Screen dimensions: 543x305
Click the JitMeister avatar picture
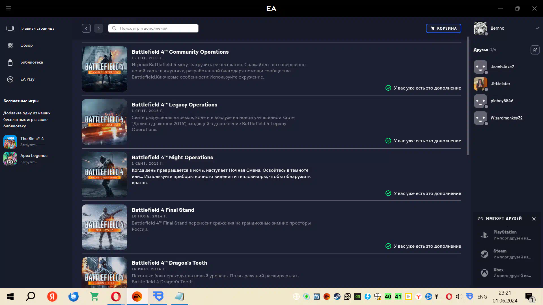coord(480,84)
